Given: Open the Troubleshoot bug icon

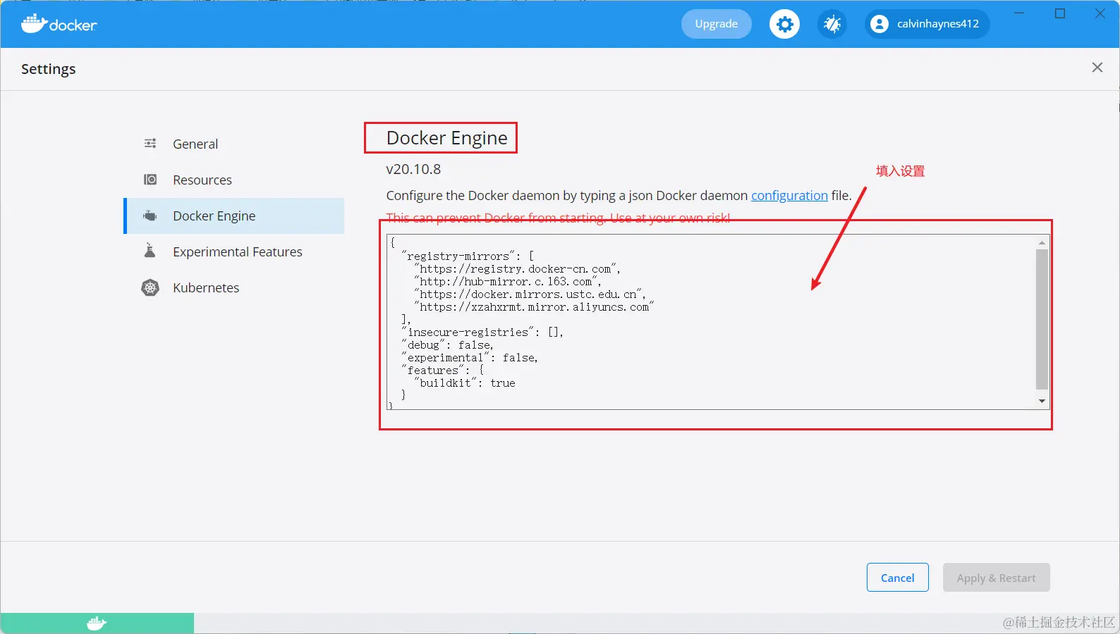Looking at the screenshot, I should point(832,24).
